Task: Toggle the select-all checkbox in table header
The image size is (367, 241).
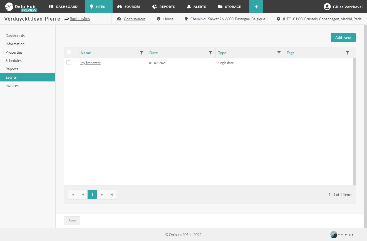Action: coord(69,52)
